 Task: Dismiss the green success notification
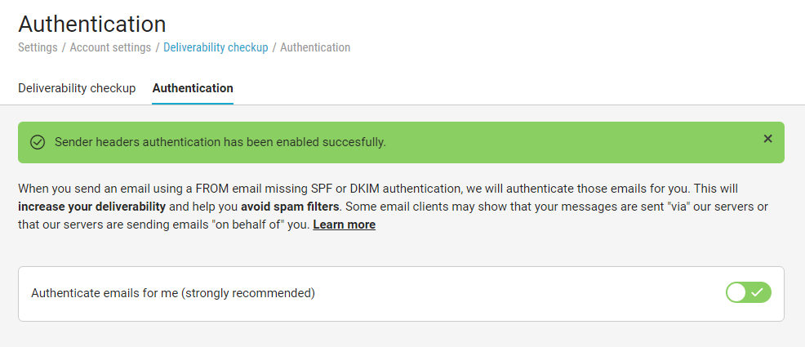point(767,139)
